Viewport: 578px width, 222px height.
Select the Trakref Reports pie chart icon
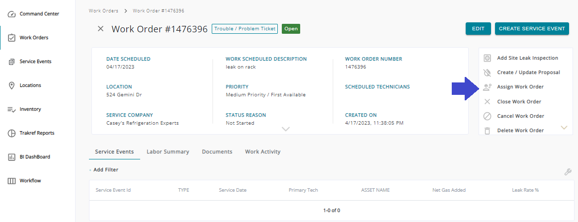coord(12,133)
